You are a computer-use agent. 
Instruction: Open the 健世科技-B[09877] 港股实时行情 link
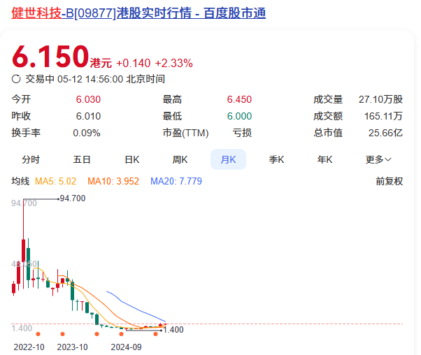(138, 13)
